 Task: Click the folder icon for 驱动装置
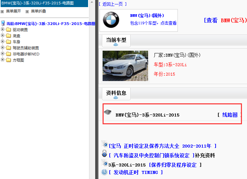[x=8, y=29]
